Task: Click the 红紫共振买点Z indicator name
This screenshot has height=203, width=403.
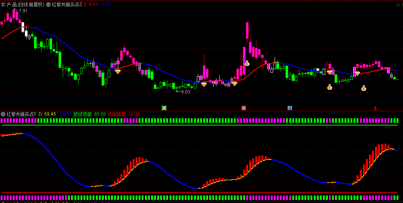Action: 67,5
